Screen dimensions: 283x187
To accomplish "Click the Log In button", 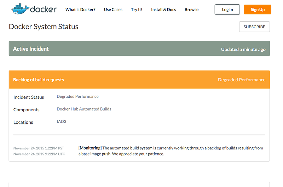I will [x=227, y=10].
